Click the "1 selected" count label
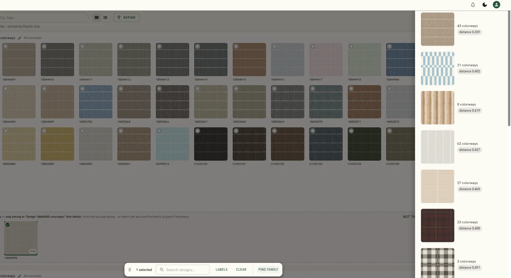Screen dimensions: 511x278 point(144,270)
